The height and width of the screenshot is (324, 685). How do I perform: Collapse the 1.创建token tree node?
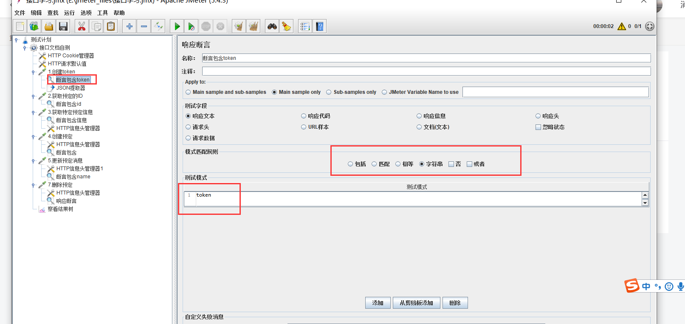tap(33, 72)
